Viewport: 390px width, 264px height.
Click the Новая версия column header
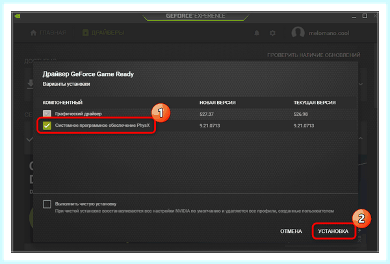(x=217, y=103)
